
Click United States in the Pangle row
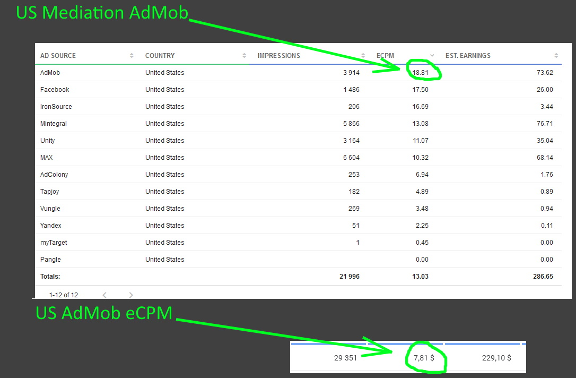click(x=164, y=259)
